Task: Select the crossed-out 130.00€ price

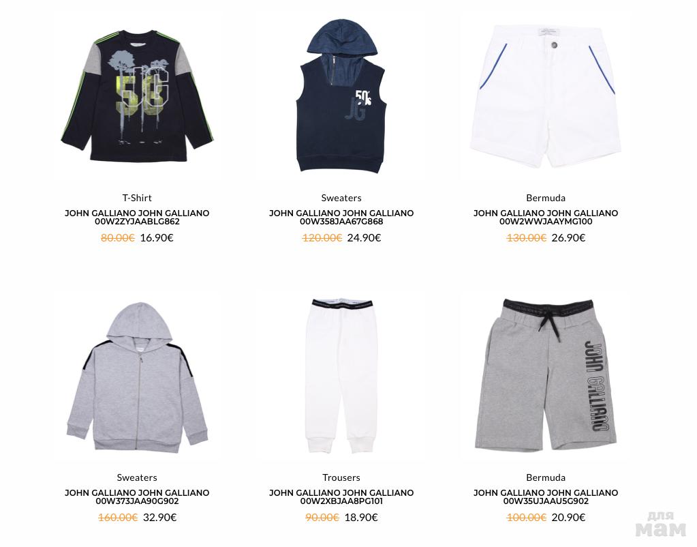Action: point(526,237)
